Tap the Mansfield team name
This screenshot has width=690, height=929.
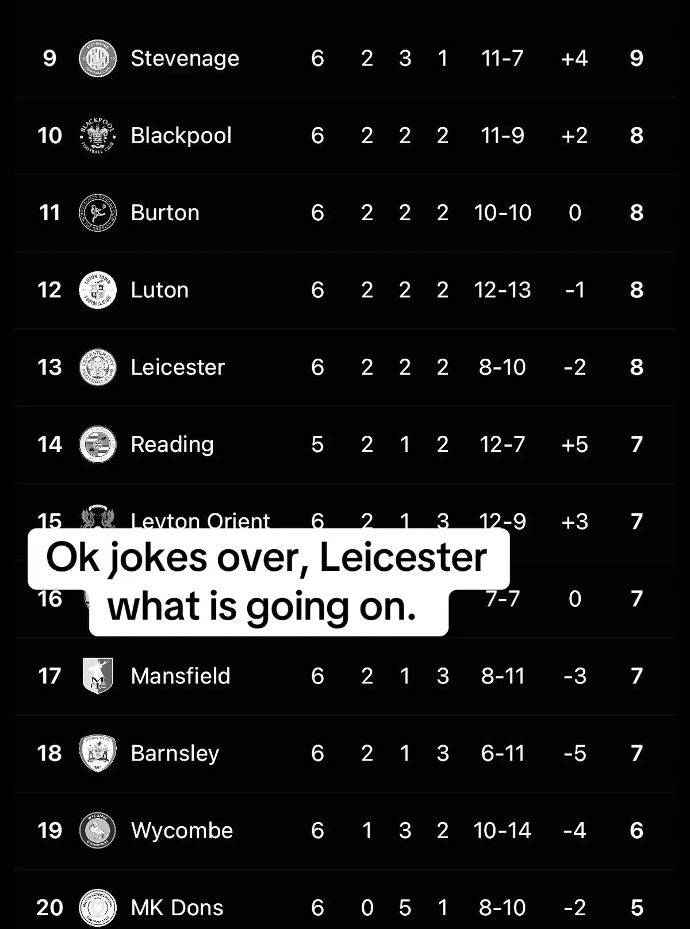click(181, 676)
